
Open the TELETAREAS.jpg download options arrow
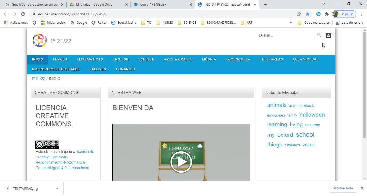pos(57,189)
